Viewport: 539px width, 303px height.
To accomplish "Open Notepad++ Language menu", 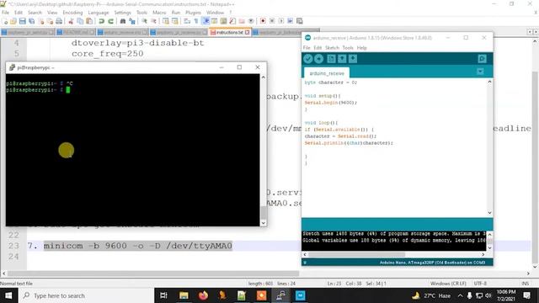I will pos(99,13).
